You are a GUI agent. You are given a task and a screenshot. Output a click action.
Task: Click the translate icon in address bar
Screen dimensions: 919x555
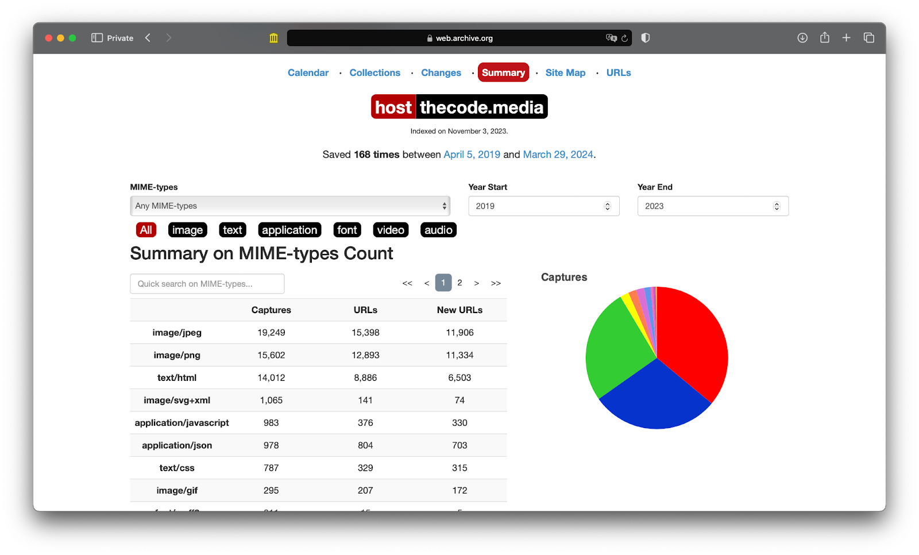pyautogui.click(x=611, y=38)
